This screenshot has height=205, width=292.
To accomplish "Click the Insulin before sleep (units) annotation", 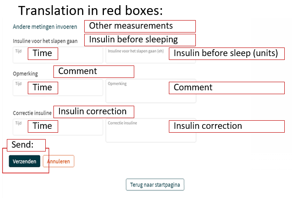I will [227, 53].
